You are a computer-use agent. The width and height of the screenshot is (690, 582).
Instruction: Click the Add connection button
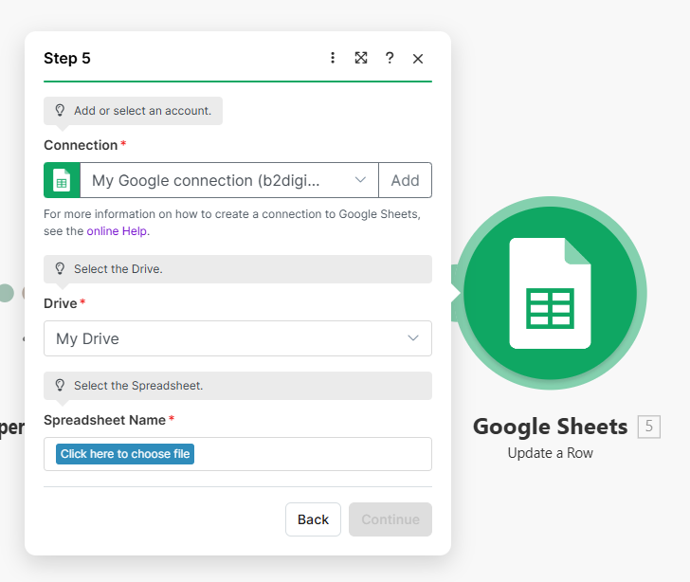[x=405, y=180]
